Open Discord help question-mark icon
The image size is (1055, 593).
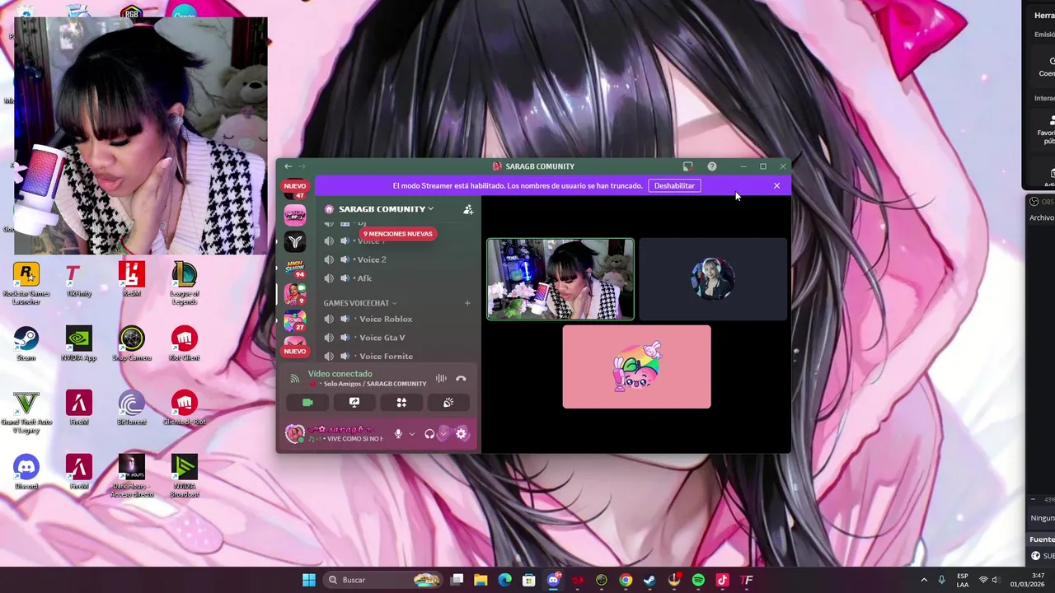[x=712, y=166]
